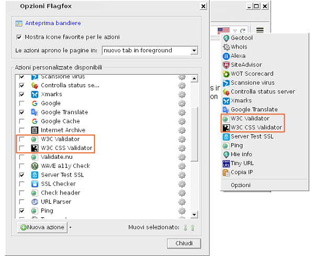Click the calendar icon beside Anteprima bandiere
Image resolution: width=314 pixels, height=256 pixels.
click(19, 24)
